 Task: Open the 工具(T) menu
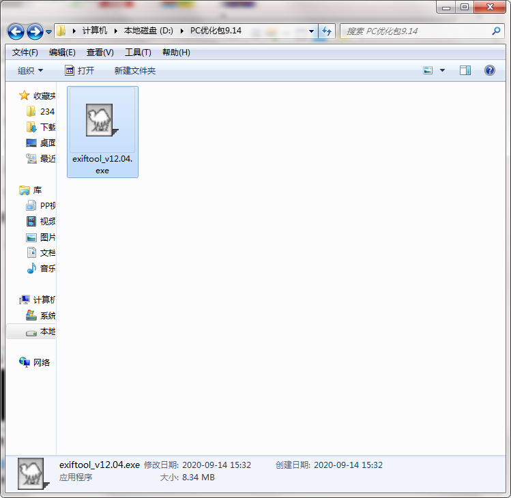coord(138,52)
